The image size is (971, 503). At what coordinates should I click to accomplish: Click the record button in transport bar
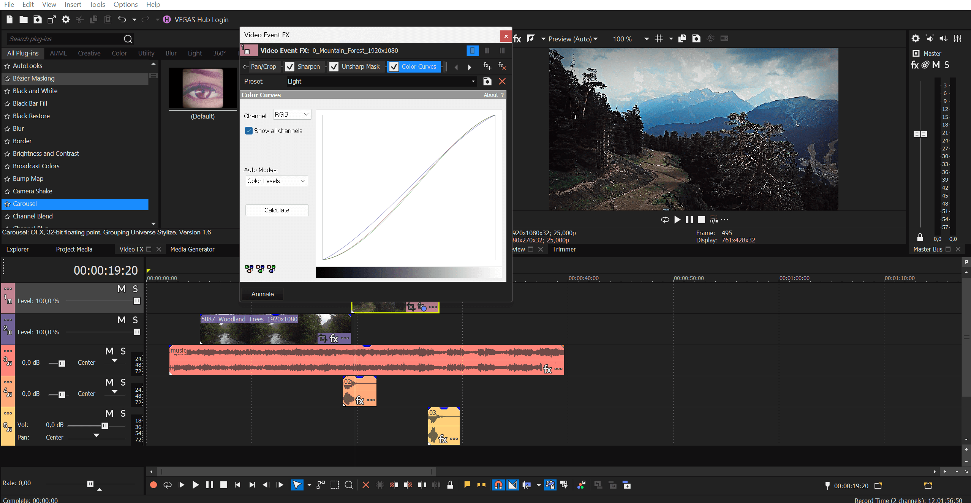pos(153,485)
